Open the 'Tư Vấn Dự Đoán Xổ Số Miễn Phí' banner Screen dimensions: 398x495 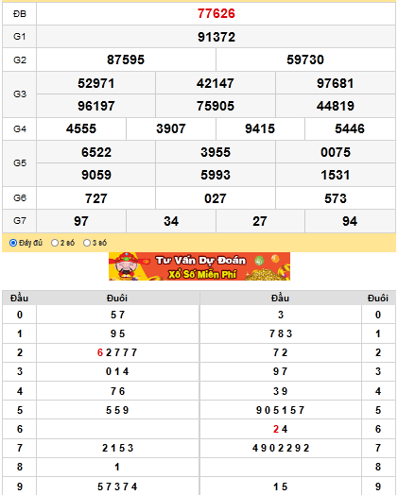click(x=199, y=266)
